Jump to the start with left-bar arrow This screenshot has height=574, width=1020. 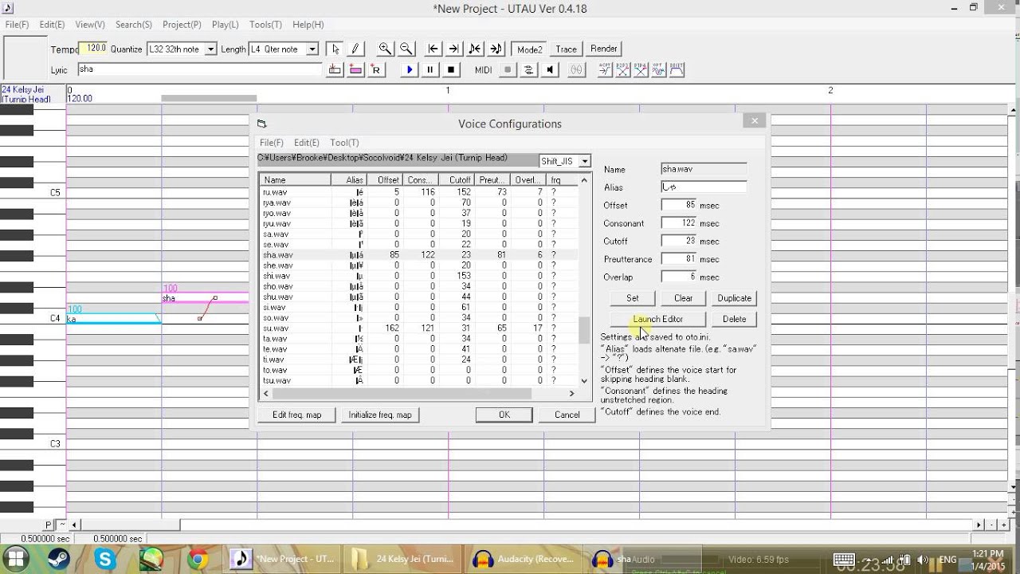point(433,49)
